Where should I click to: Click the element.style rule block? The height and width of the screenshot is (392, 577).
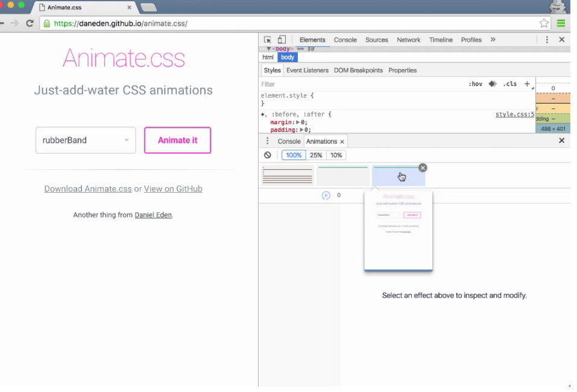click(x=397, y=99)
